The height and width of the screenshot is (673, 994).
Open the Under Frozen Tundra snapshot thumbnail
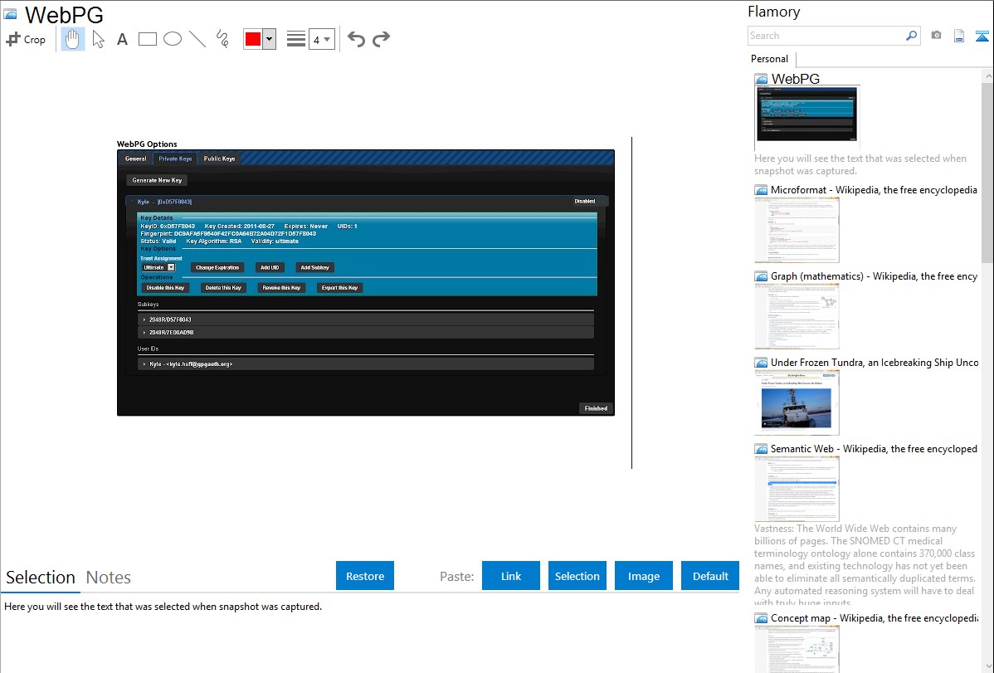(x=797, y=402)
